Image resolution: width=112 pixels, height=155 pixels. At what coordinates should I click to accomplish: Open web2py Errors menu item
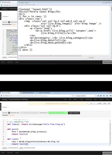(x=81, y=99)
